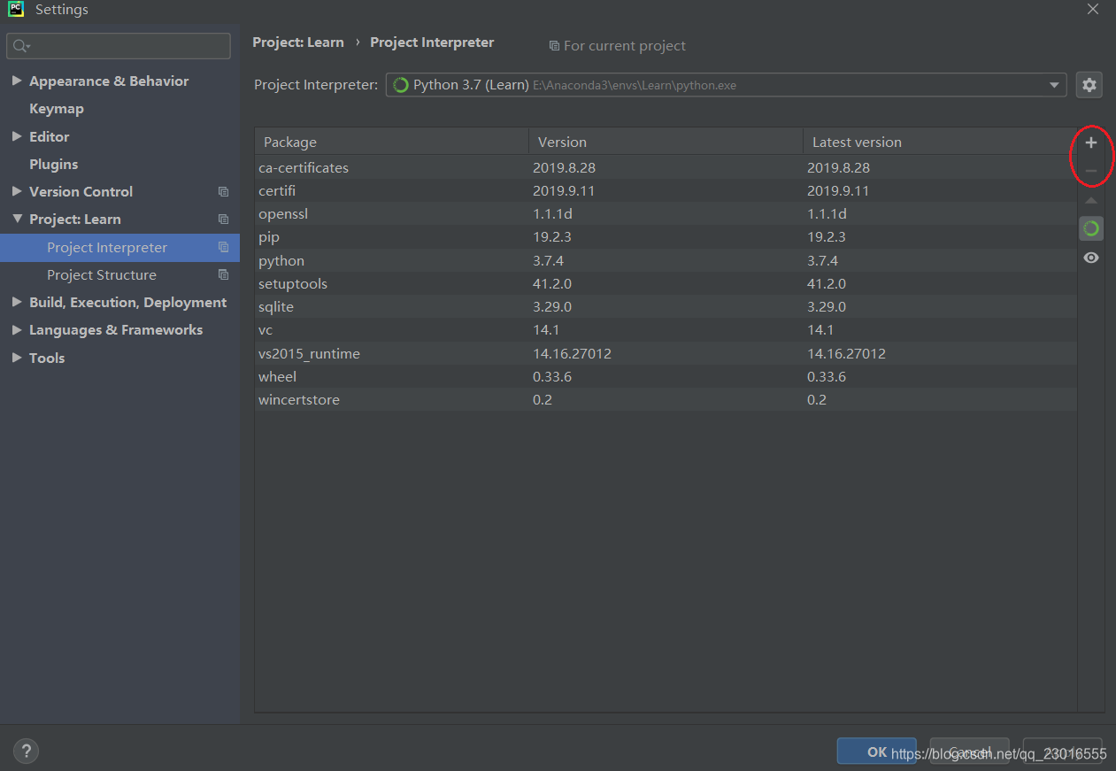This screenshot has height=771, width=1116.
Task: Toggle Show early releases eye icon
Action: 1091,258
